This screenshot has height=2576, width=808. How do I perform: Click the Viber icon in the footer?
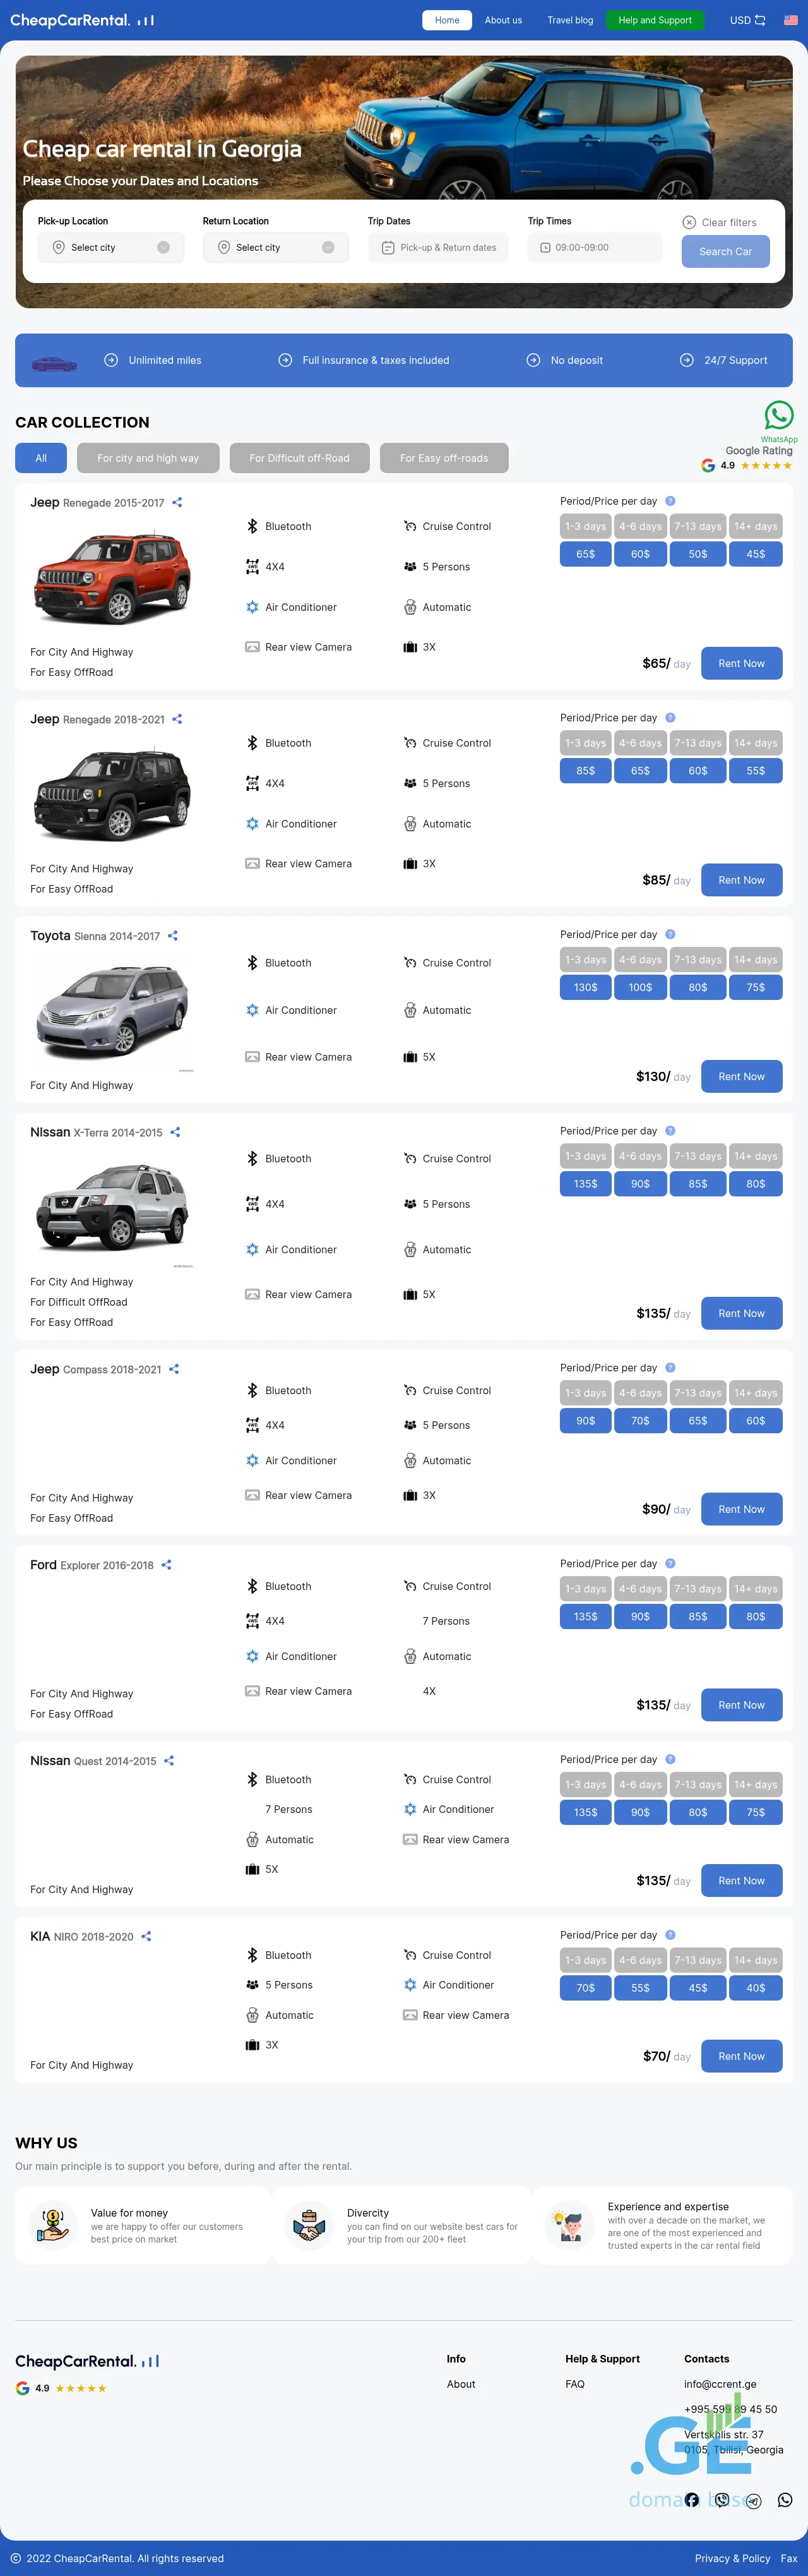click(x=722, y=2499)
